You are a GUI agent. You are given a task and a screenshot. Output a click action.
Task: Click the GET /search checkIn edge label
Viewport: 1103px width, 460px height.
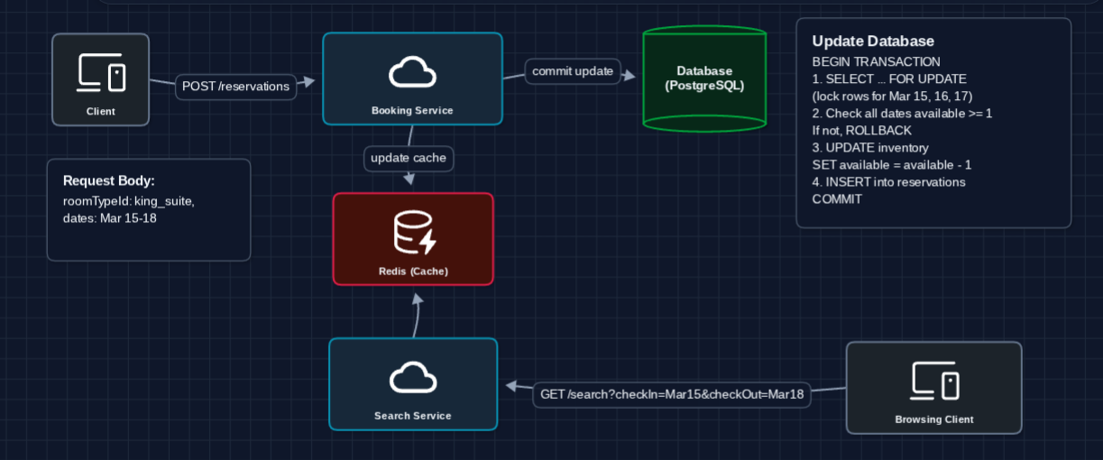coord(671,394)
